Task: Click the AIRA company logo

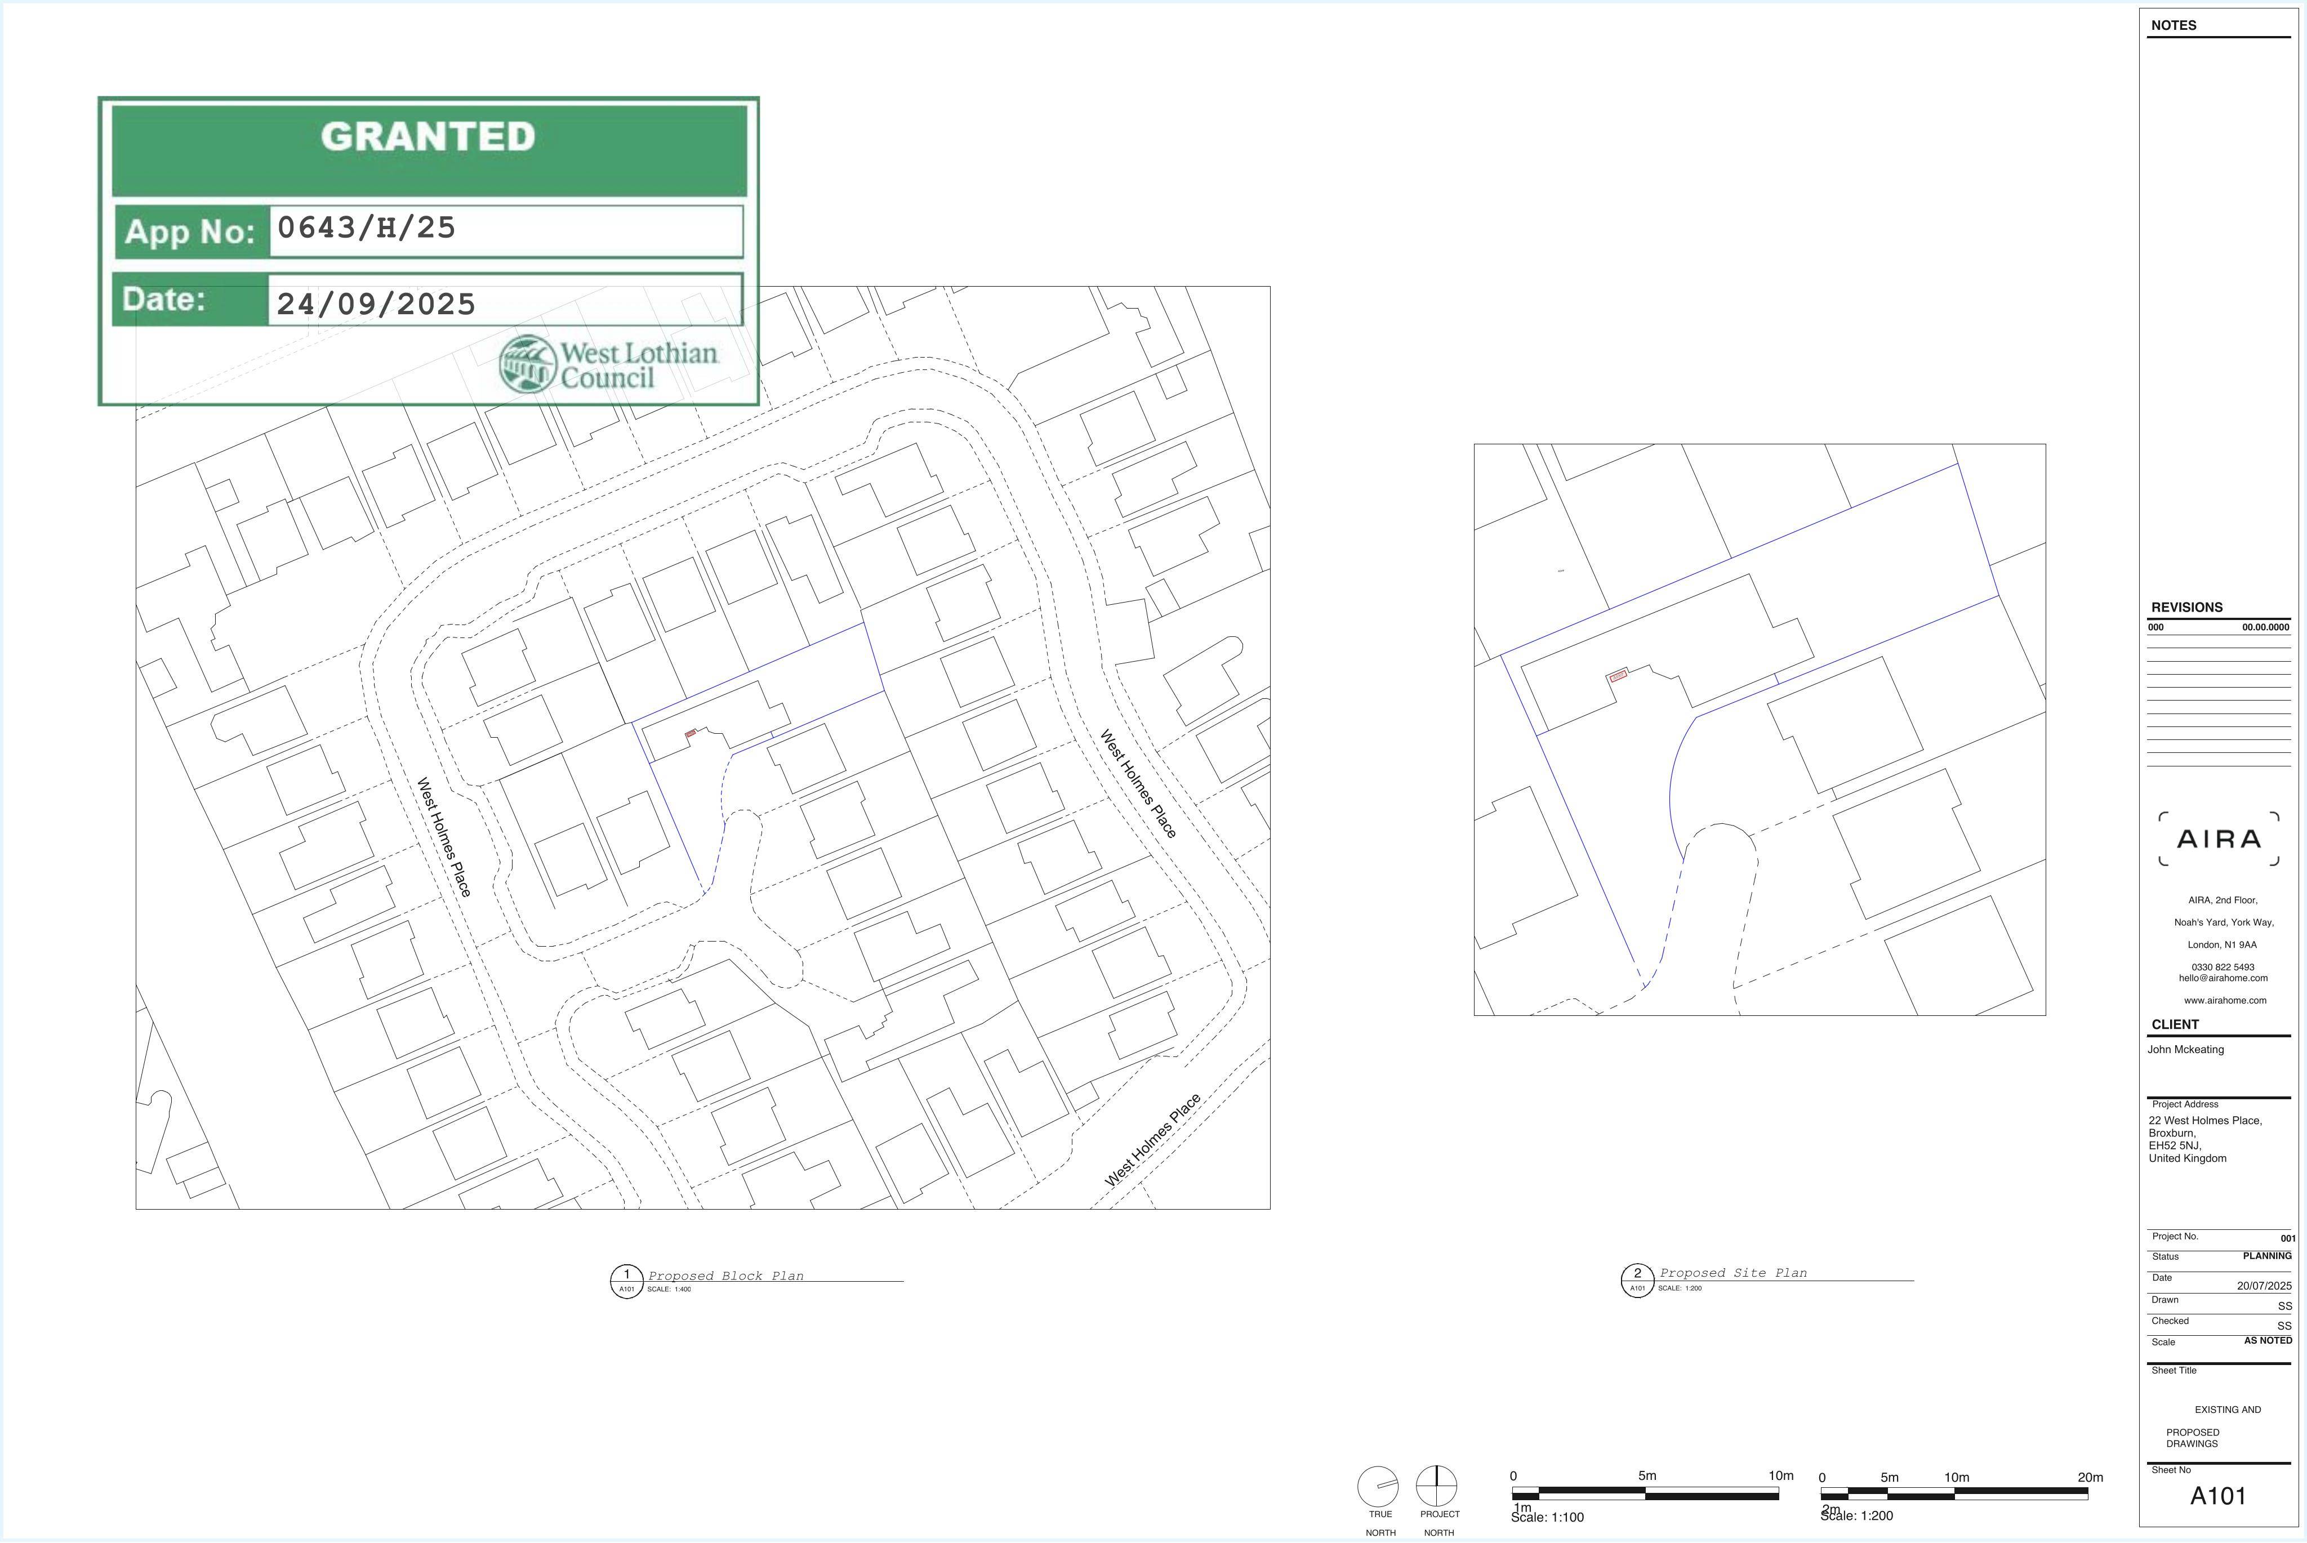Action: point(2219,839)
